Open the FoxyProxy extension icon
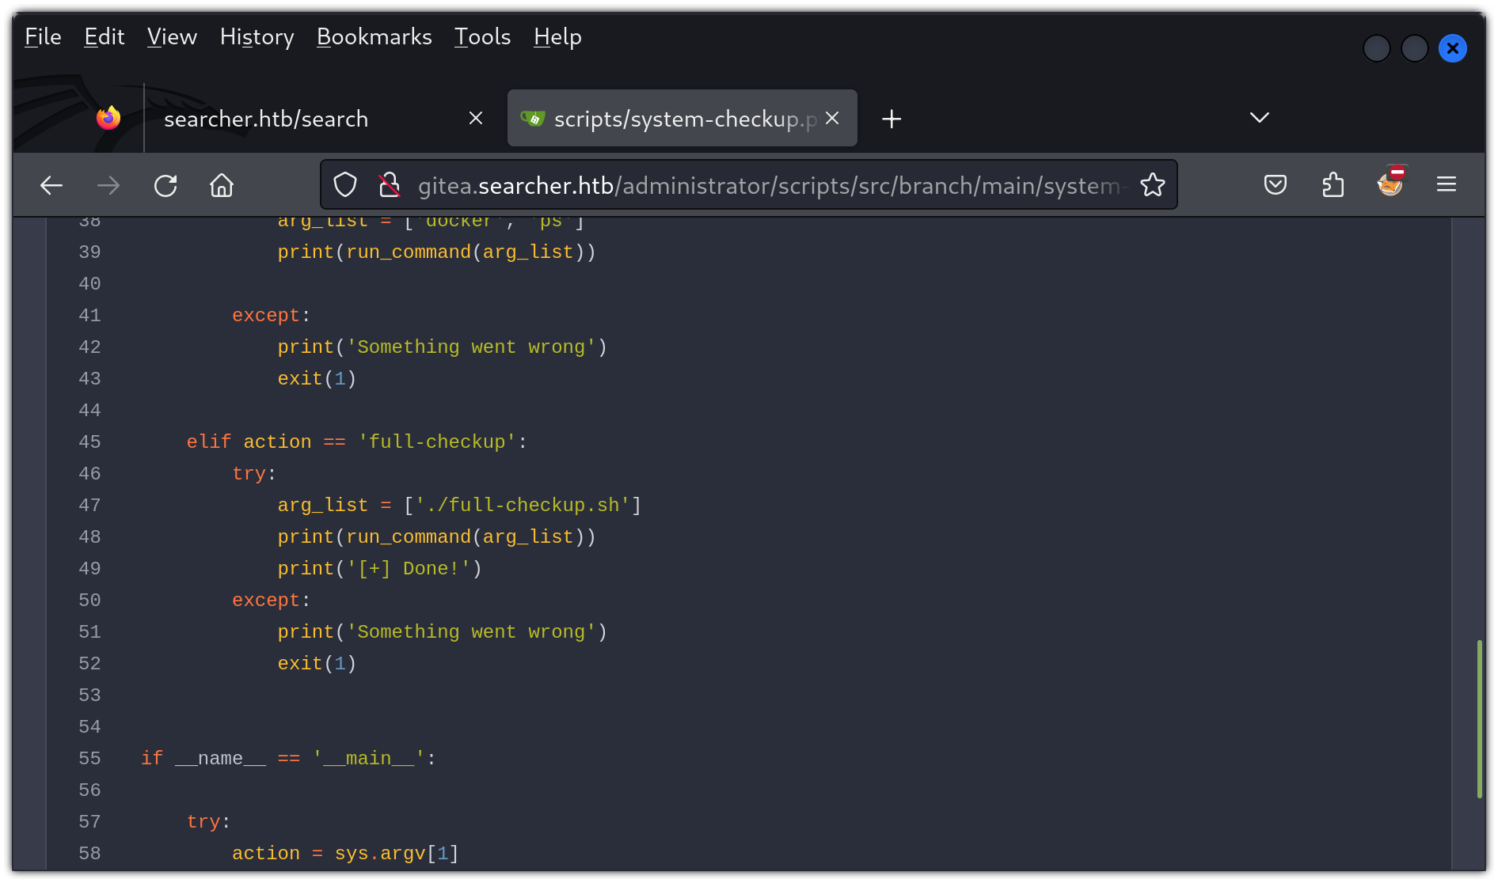 click(x=1390, y=184)
